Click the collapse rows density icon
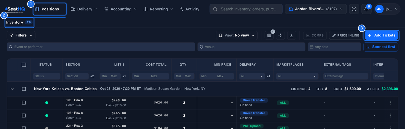The height and width of the screenshot is (129, 405). pyautogui.click(x=280, y=35)
